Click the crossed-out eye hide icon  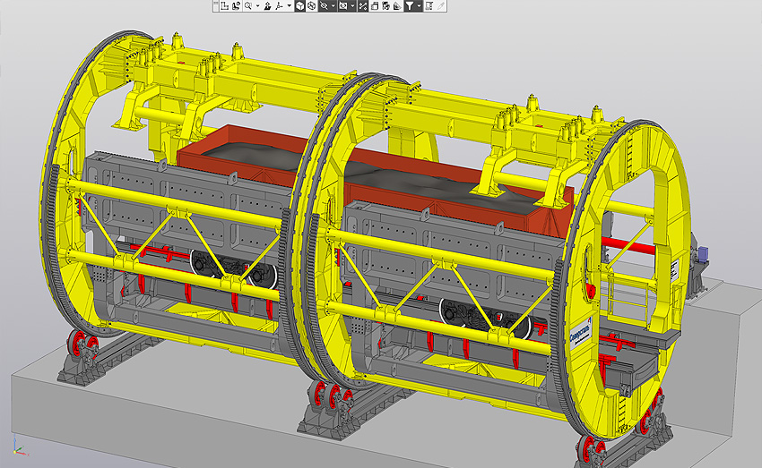pyautogui.click(x=325, y=5)
